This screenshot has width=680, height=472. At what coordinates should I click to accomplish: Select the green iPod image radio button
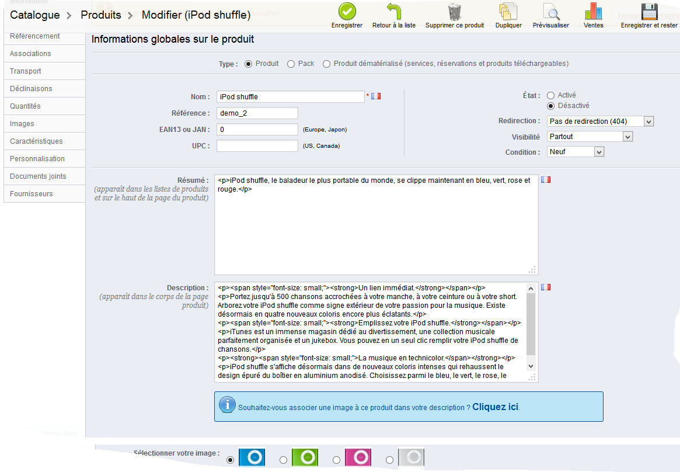pos(283,460)
